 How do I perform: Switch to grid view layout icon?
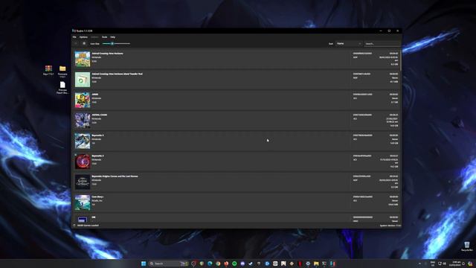(x=84, y=44)
